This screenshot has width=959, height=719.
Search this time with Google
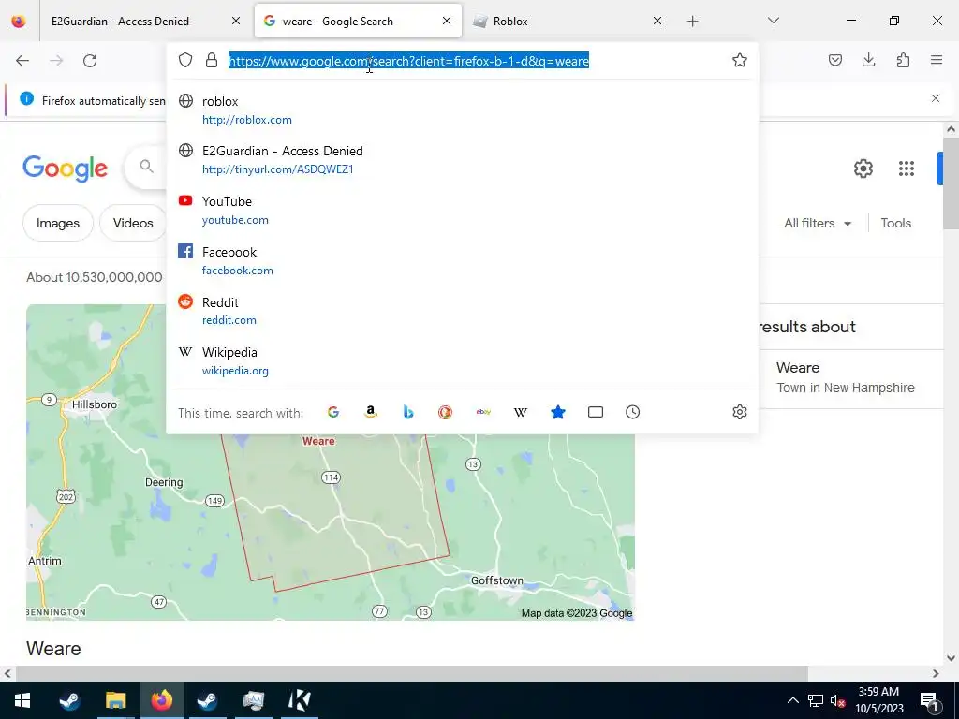(333, 412)
